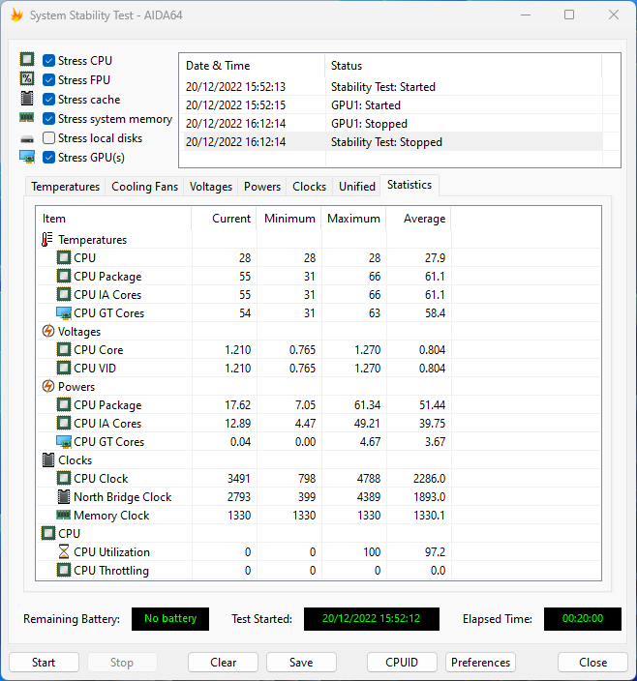Click the CPU chip icon beside Stress CPU
637x681 pixels.
[27, 60]
